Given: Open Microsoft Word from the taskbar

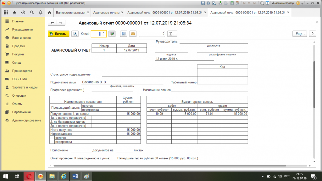Looking at the screenshot, I should (75, 176).
